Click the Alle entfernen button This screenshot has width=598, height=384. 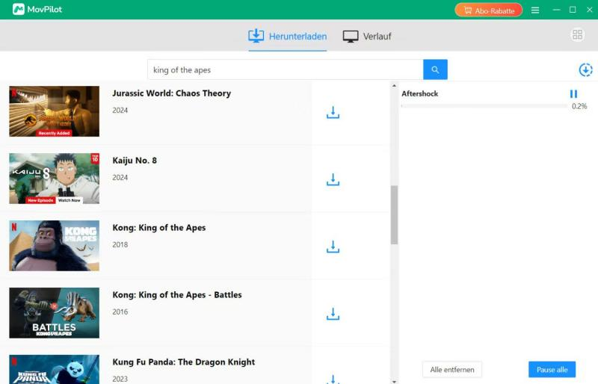[452, 370]
